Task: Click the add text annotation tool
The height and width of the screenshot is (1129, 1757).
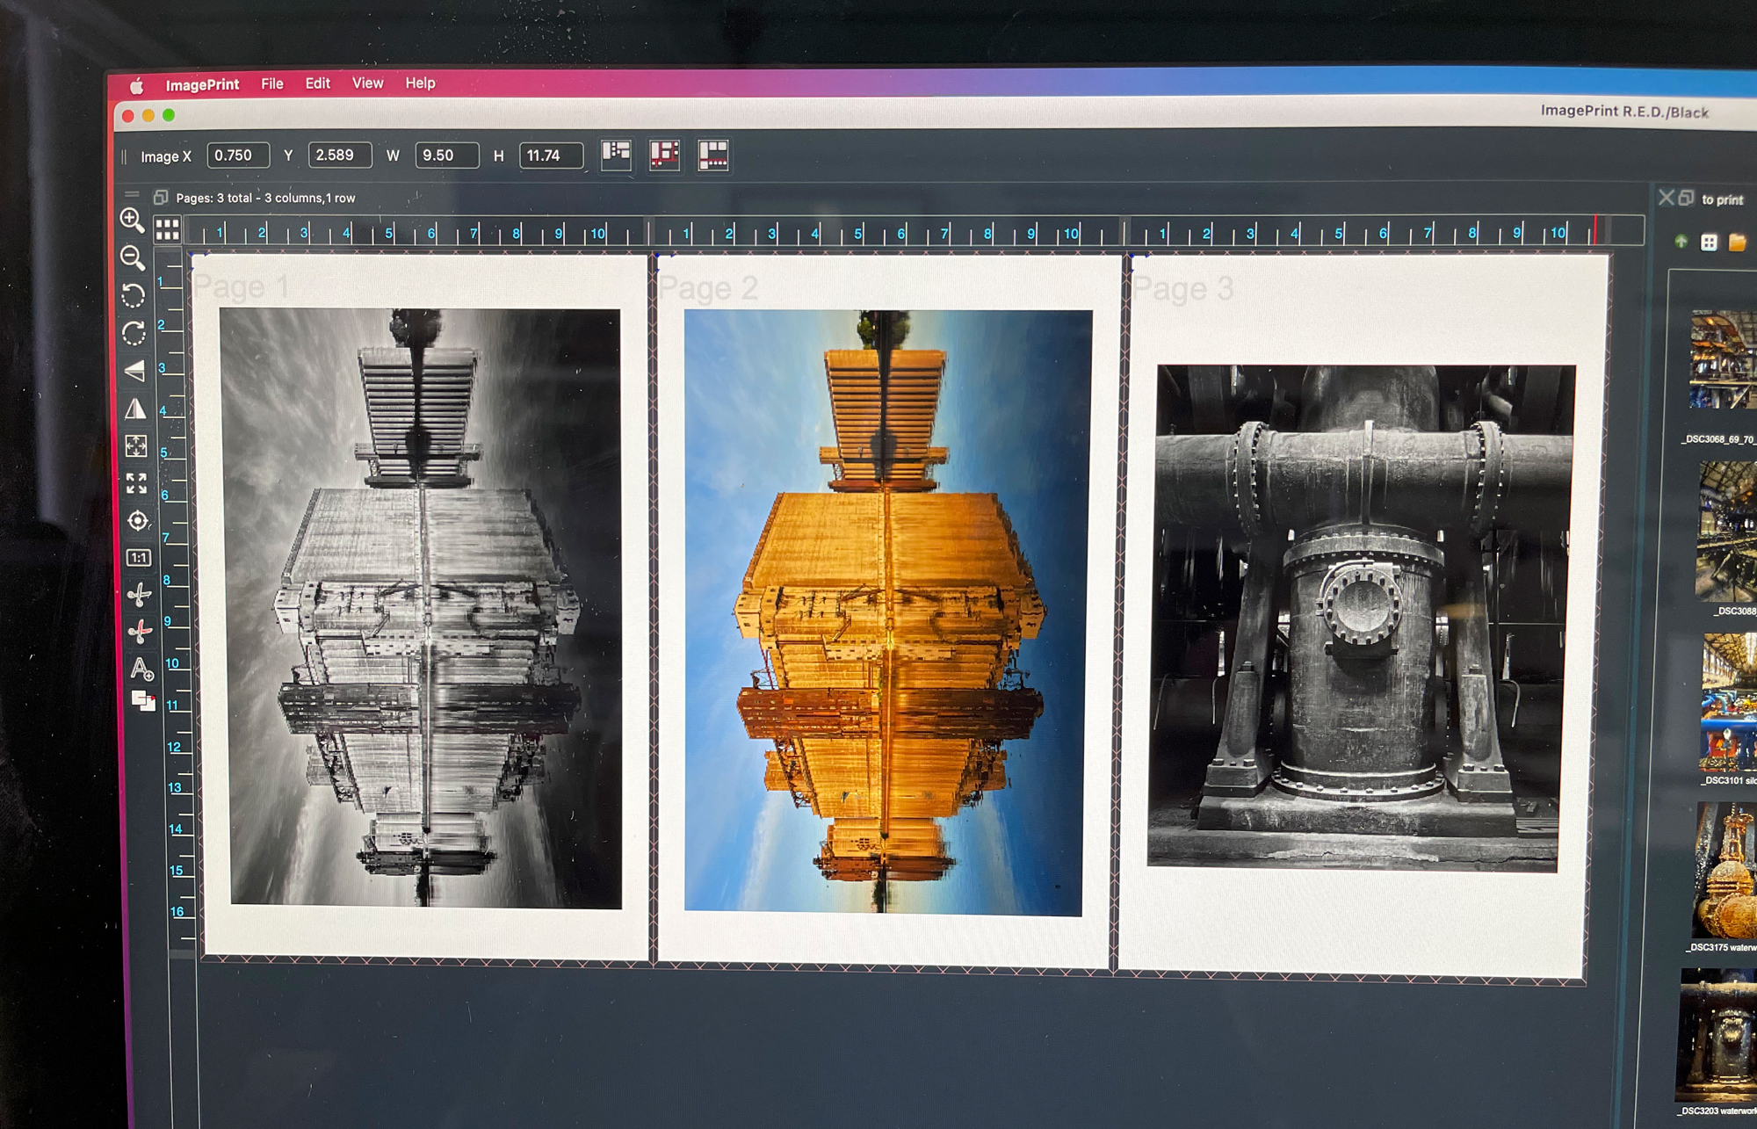Action: 141,669
